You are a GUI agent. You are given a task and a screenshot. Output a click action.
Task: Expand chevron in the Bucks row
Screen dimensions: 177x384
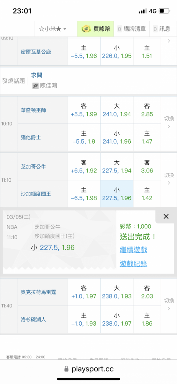pos(169,41)
